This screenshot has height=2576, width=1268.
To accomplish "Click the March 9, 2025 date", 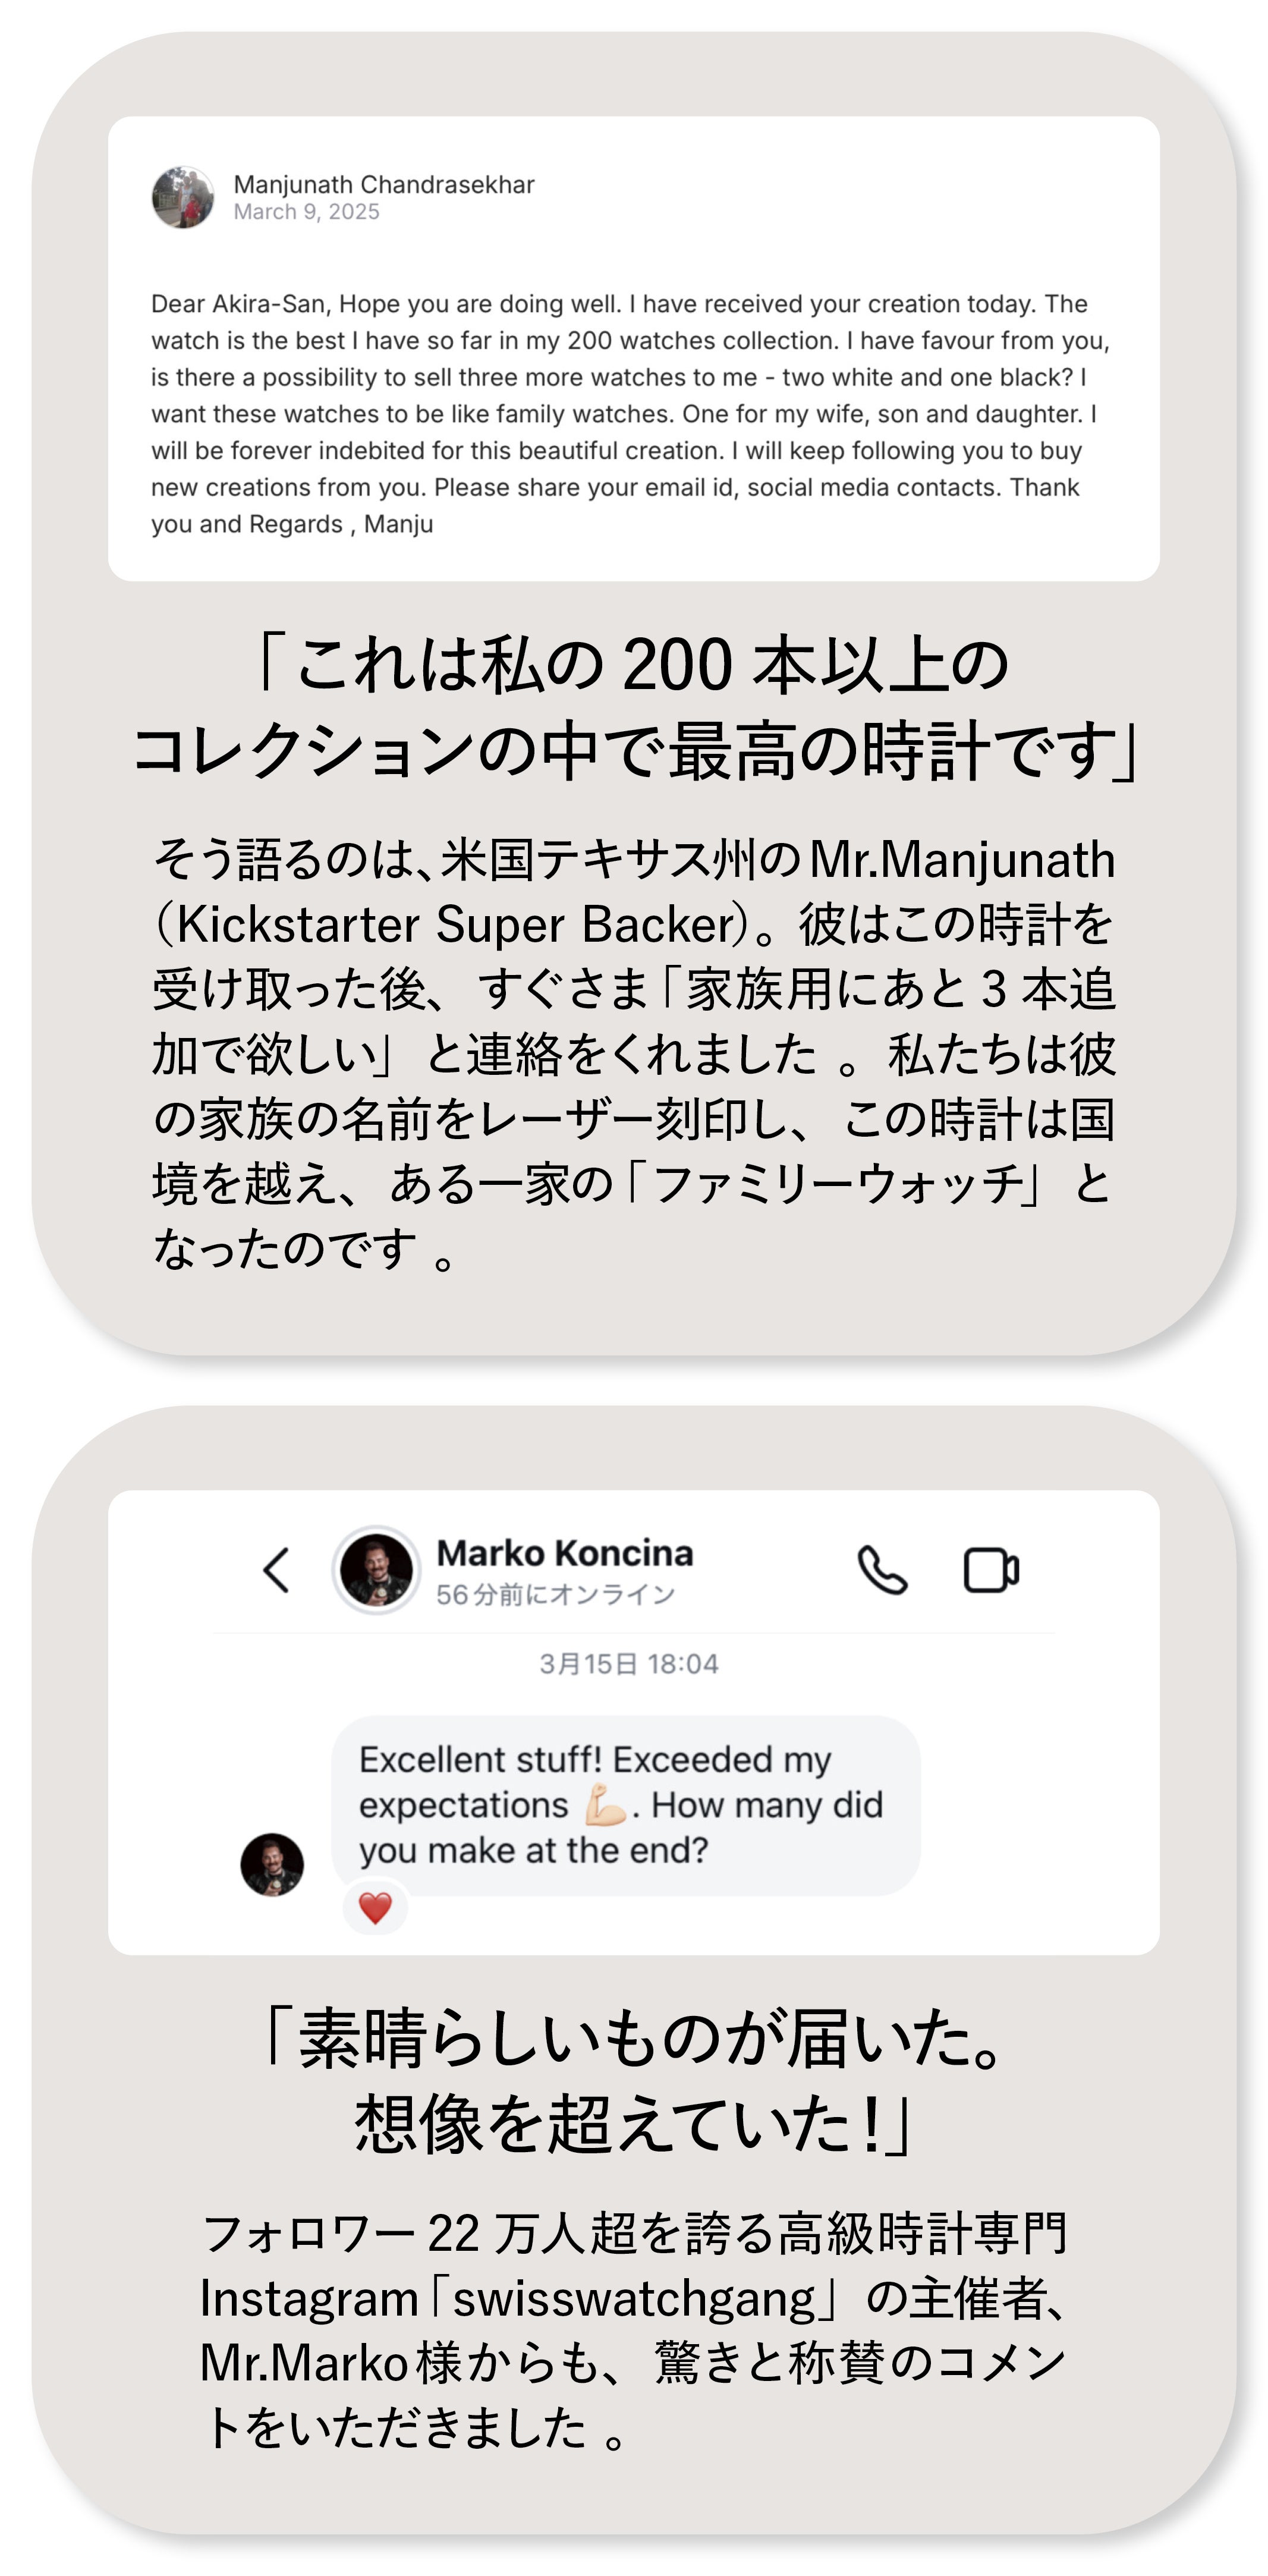I will click(x=307, y=212).
